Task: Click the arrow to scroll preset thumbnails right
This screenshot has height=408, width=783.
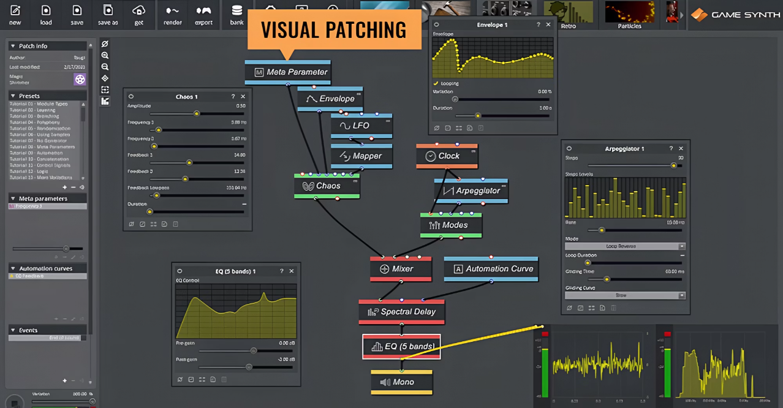Action: pyautogui.click(x=681, y=15)
